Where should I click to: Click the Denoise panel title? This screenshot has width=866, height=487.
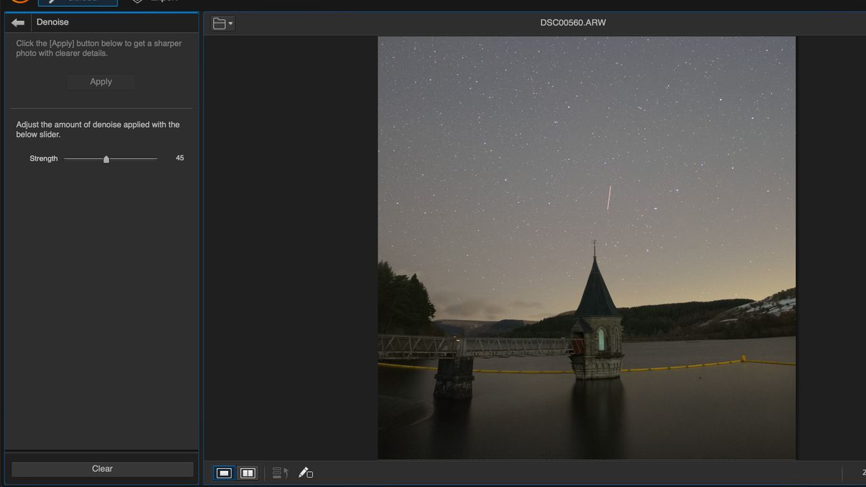[x=53, y=22]
